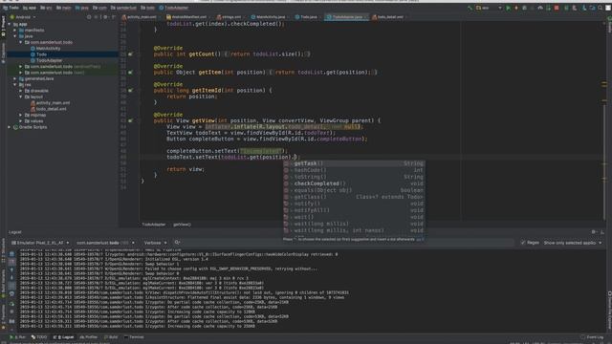Viewport: 612px width, 344px height.
Task: Collapse the app module tree node
Action: click(10, 24)
